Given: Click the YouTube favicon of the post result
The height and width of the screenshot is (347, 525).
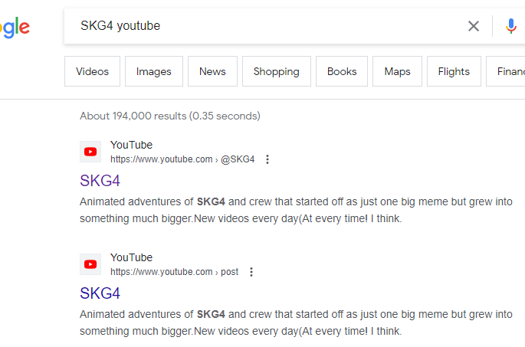Looking at the screenshot, I should click(x=90, y=264).
